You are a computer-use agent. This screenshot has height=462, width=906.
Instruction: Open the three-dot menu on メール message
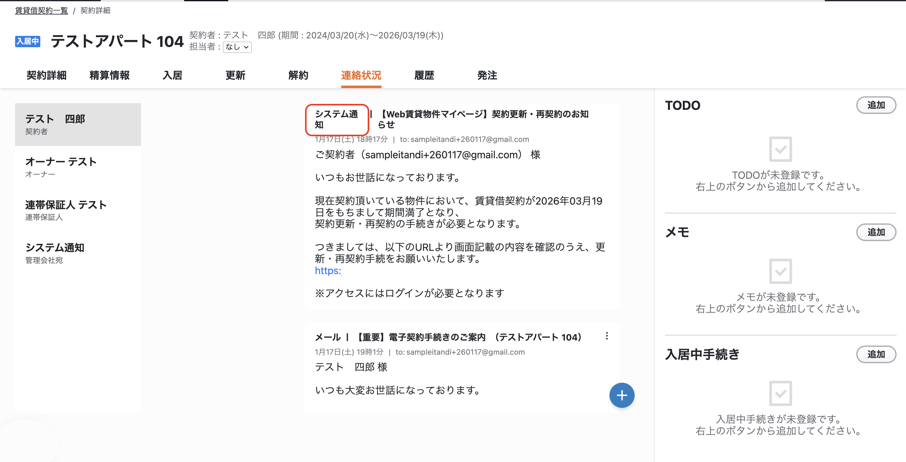(607, 336)
